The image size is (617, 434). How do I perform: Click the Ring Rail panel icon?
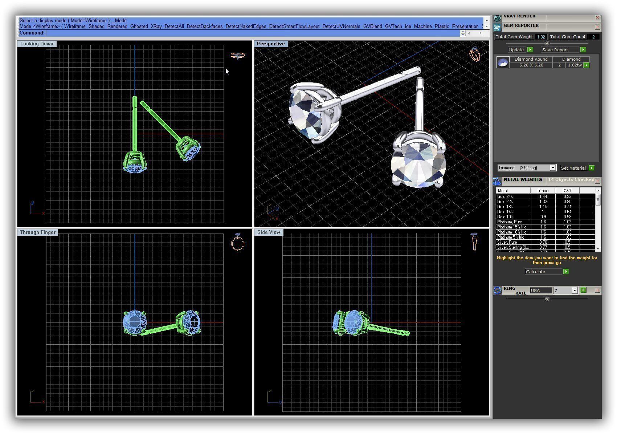pos(497,290)
